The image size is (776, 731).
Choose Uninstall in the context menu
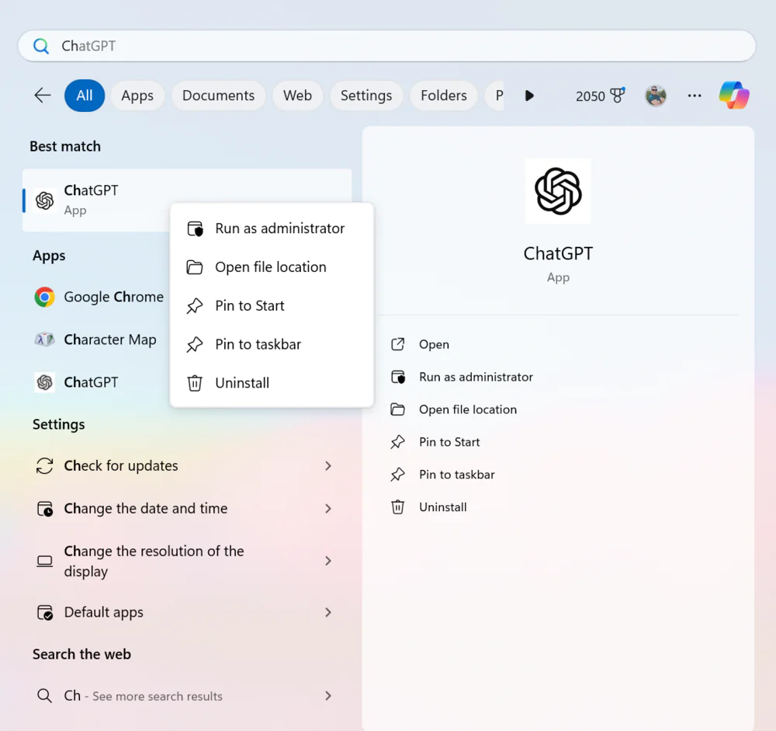[x=272, y=383]
